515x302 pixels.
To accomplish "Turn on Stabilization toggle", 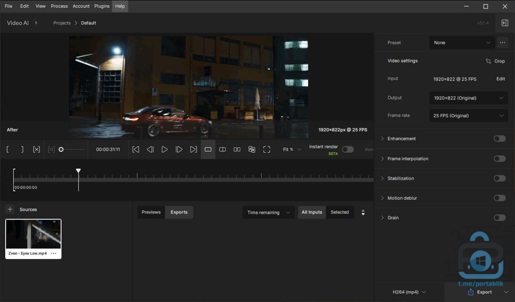I will [x=500, y=178].
